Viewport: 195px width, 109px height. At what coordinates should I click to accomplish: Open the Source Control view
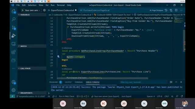(13, 28)
